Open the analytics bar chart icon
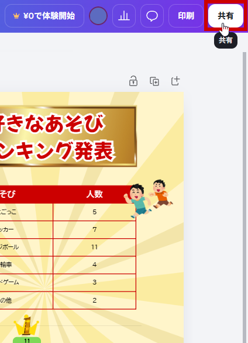This screenshot has height=343, width=248. pyautogui.click(x=124, y=16)
